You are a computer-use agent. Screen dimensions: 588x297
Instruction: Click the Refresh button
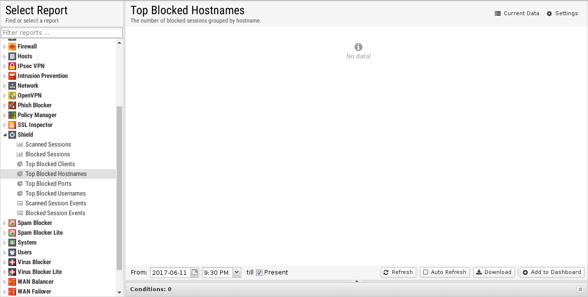(x=398, y=272)
